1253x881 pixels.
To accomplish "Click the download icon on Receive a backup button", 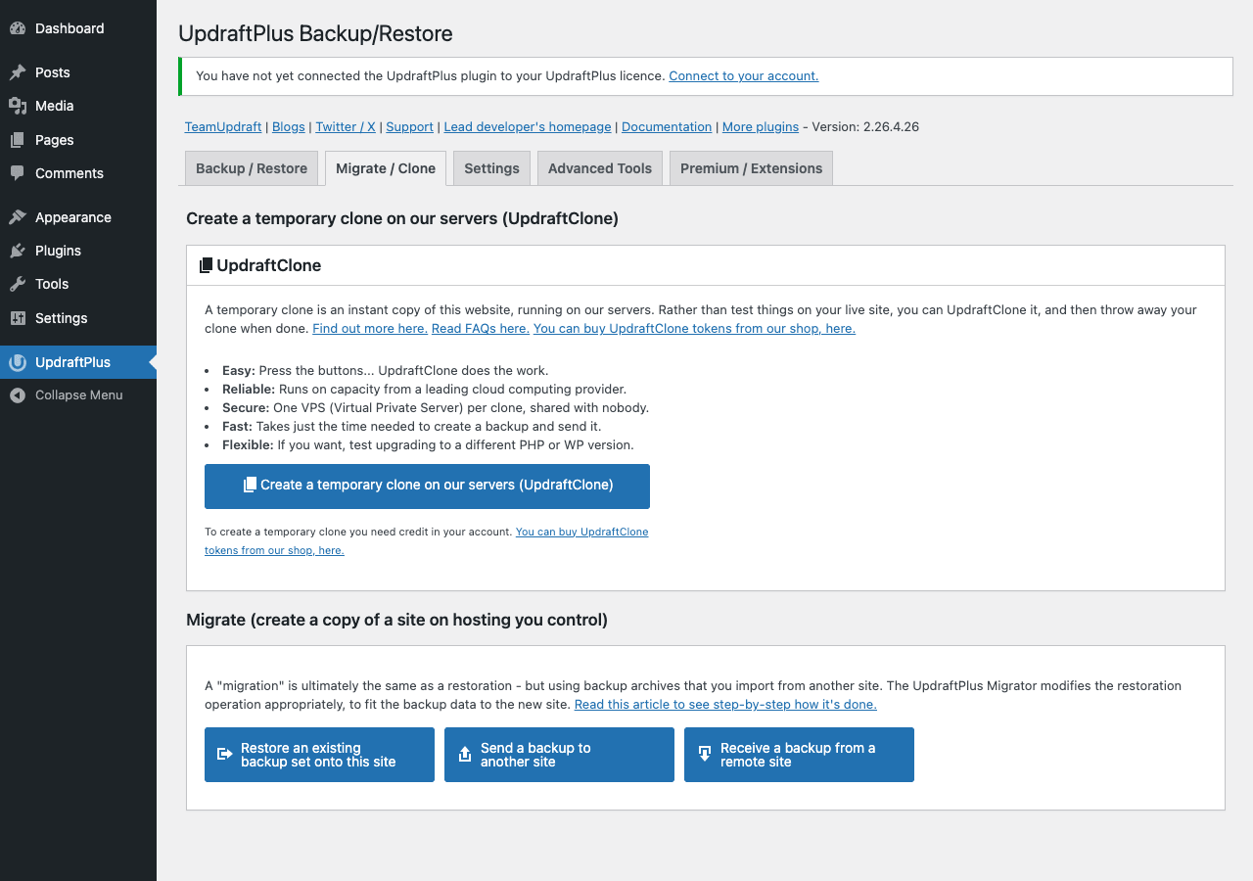I will (x=705, y=754).
